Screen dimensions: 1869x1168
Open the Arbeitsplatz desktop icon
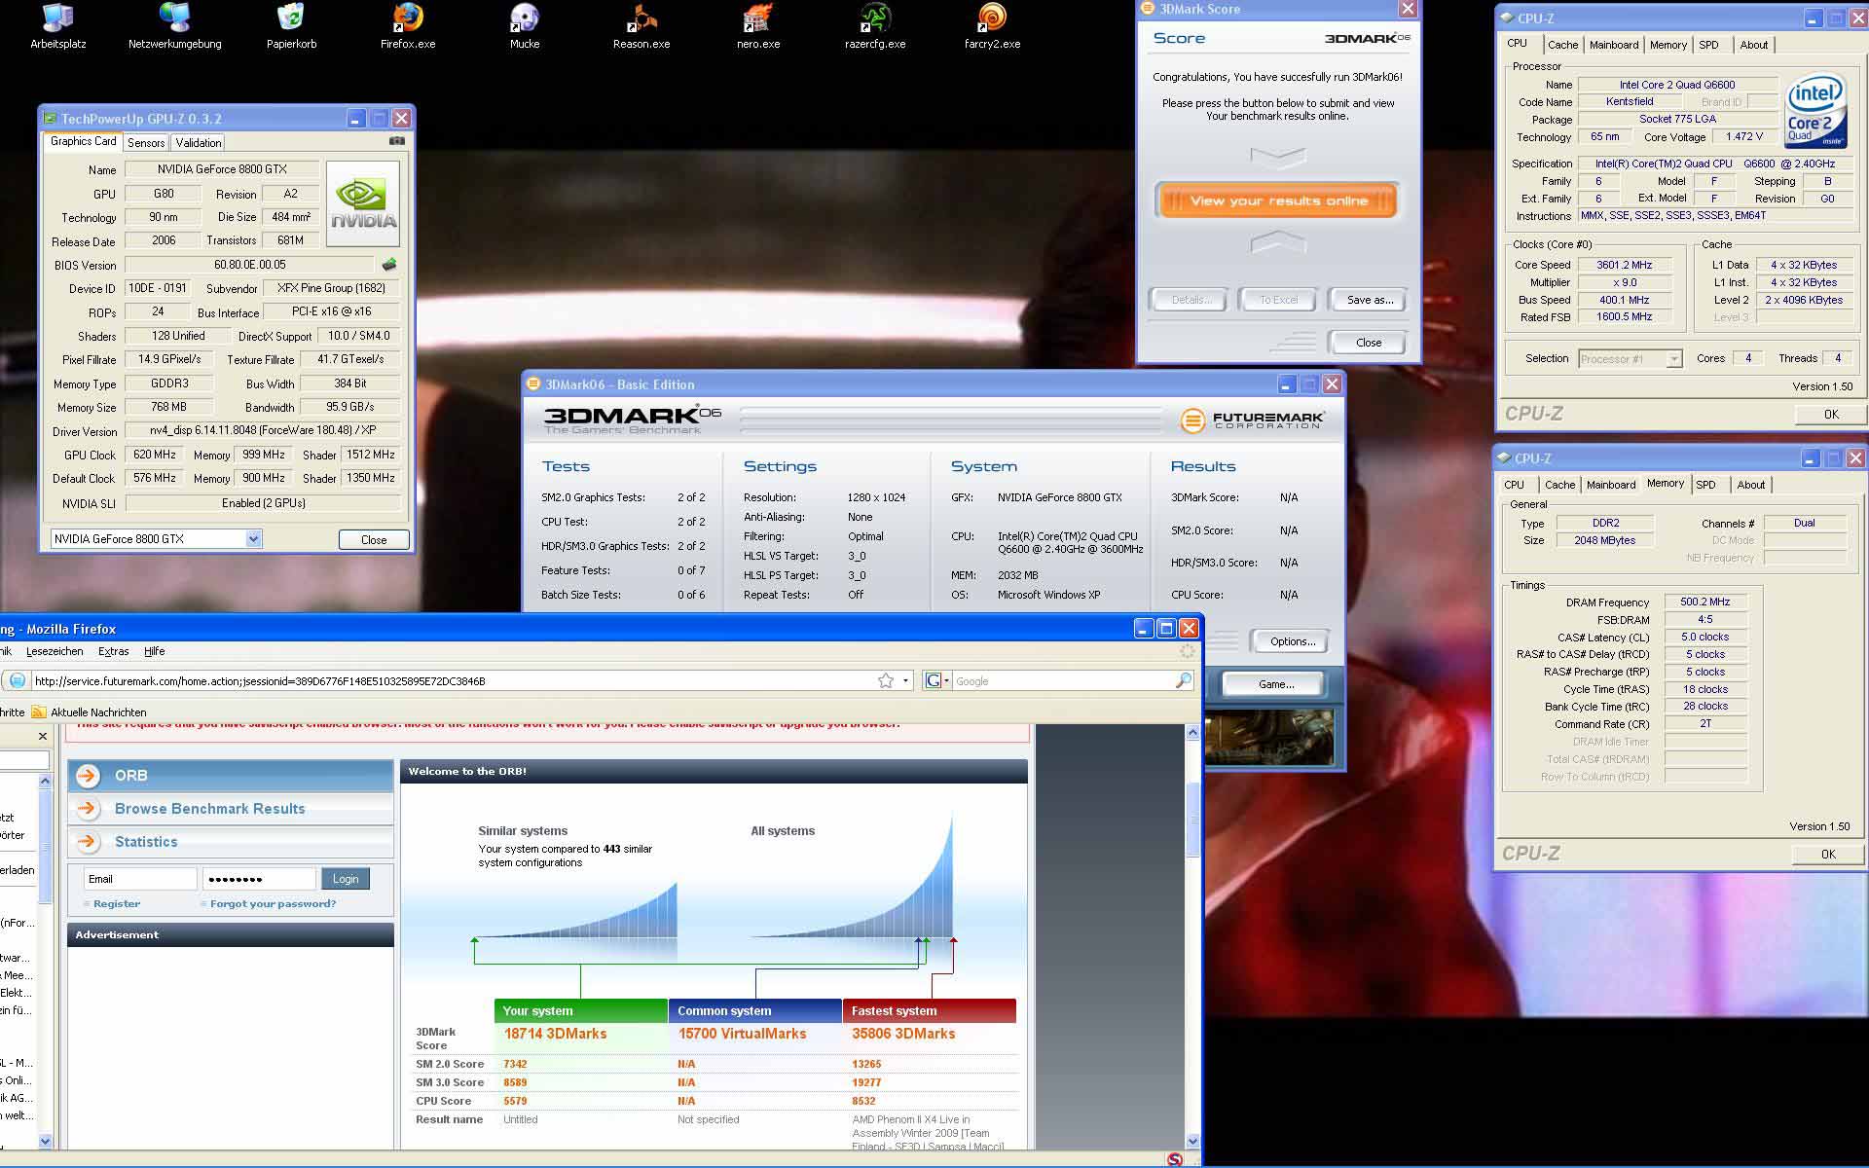point(58,26)
